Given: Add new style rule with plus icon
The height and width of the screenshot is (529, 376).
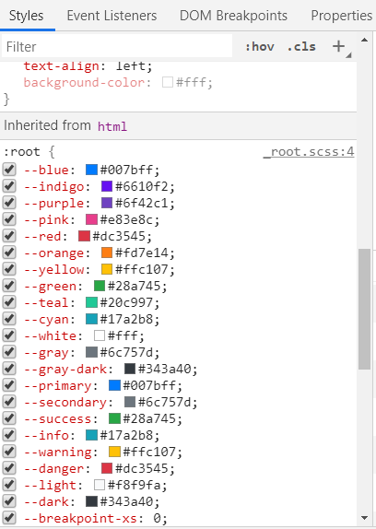Looking at the screenshot, I should pyautogui.click(x=338, y=46).
